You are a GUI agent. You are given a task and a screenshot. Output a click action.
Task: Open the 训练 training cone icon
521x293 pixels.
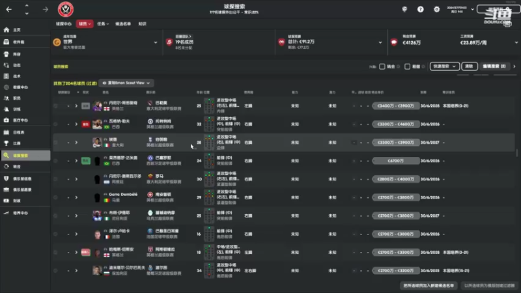(7, 109)
